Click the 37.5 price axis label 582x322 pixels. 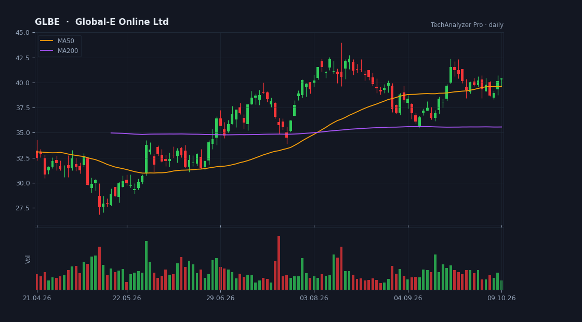(23, 108)
